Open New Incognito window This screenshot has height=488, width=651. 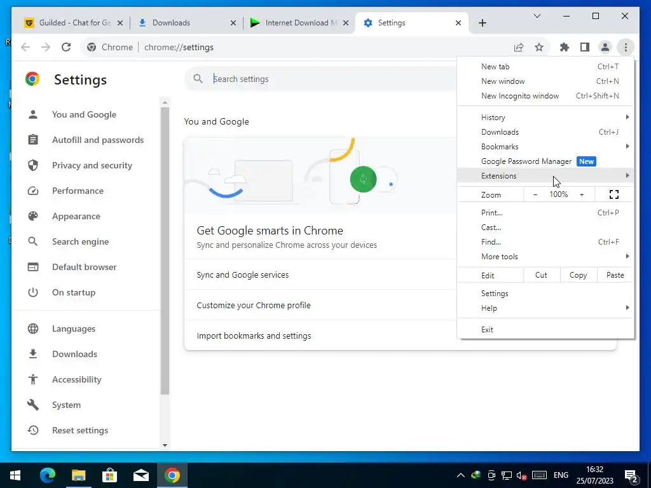click(x=545, y=96)
